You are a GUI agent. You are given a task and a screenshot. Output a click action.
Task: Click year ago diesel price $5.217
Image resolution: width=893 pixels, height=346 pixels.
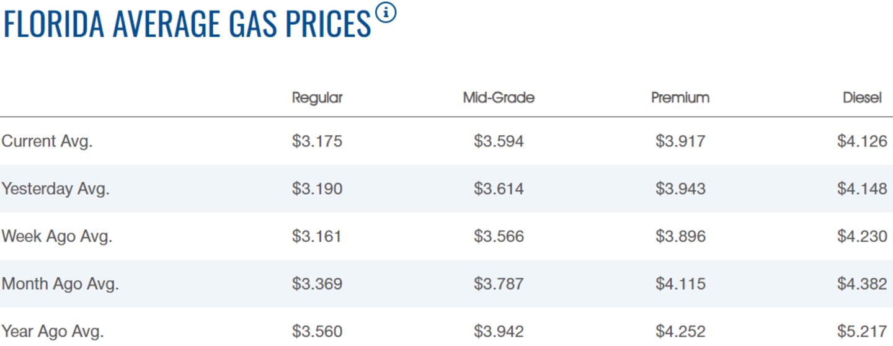click(861, 331)
